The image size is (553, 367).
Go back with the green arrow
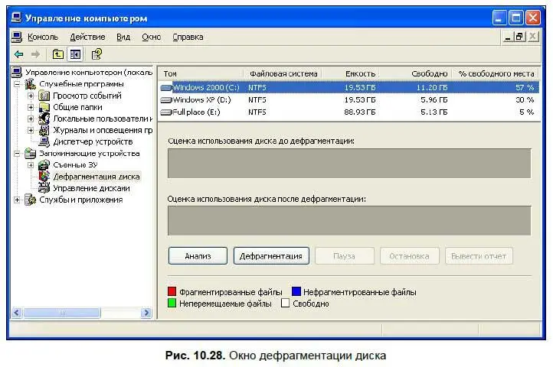pyautogui.click(x=19, y=54)
